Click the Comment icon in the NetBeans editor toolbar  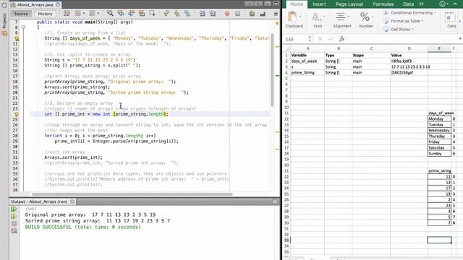(x=252, y=14)
